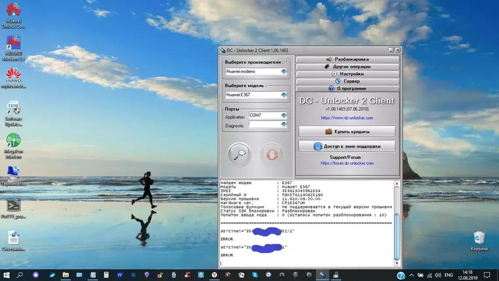Click the Word icon in taskbar
The width and height of the screenshot is (499, 281).
119,275
